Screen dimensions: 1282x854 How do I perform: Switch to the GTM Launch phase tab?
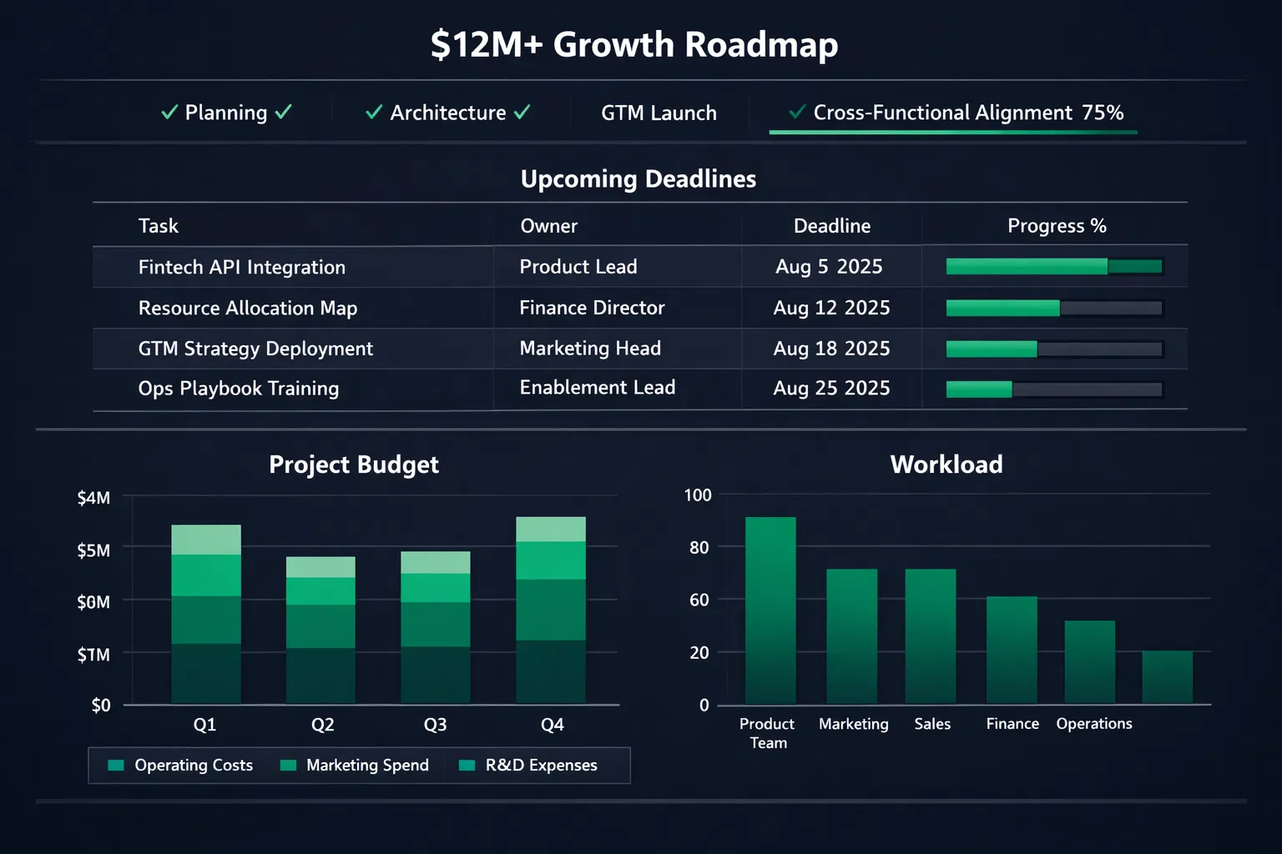(659, 113)
